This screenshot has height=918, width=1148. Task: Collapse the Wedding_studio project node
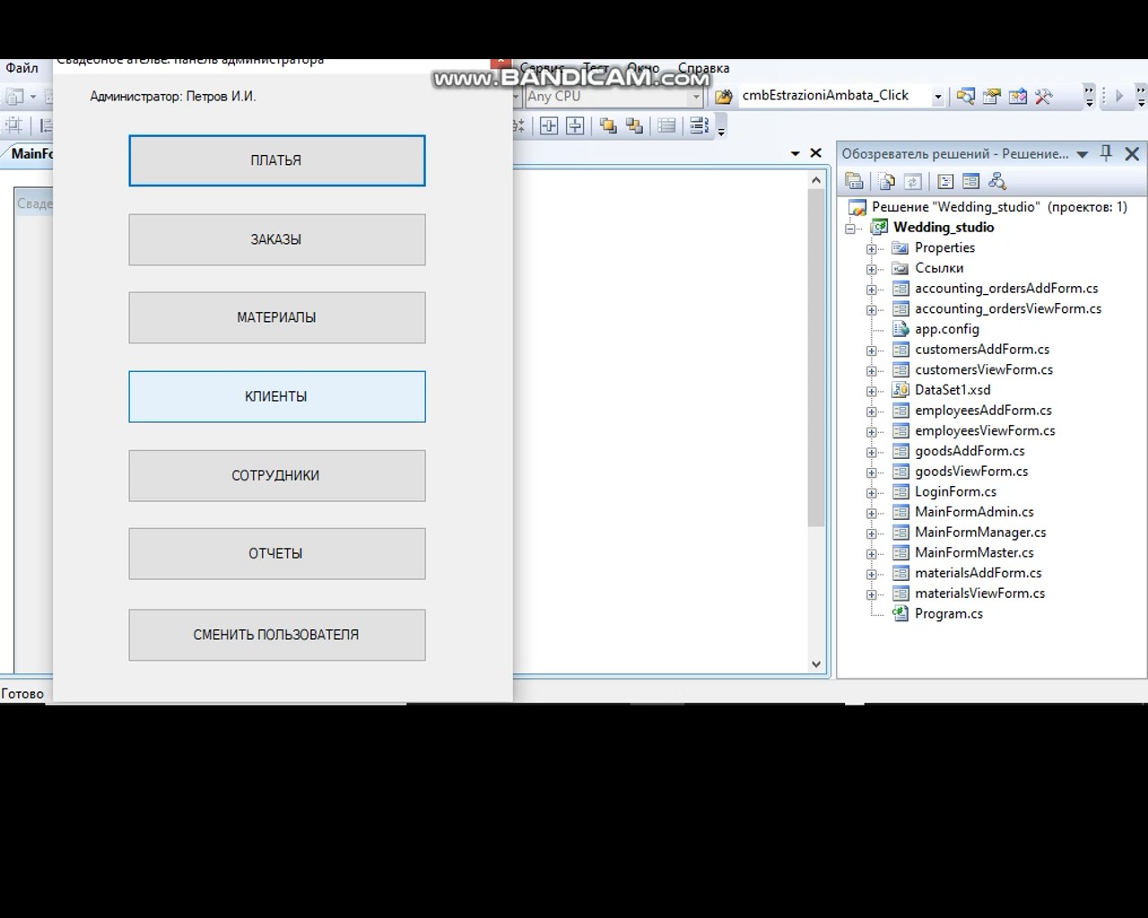pyautogui.click(x=850, y=228)
